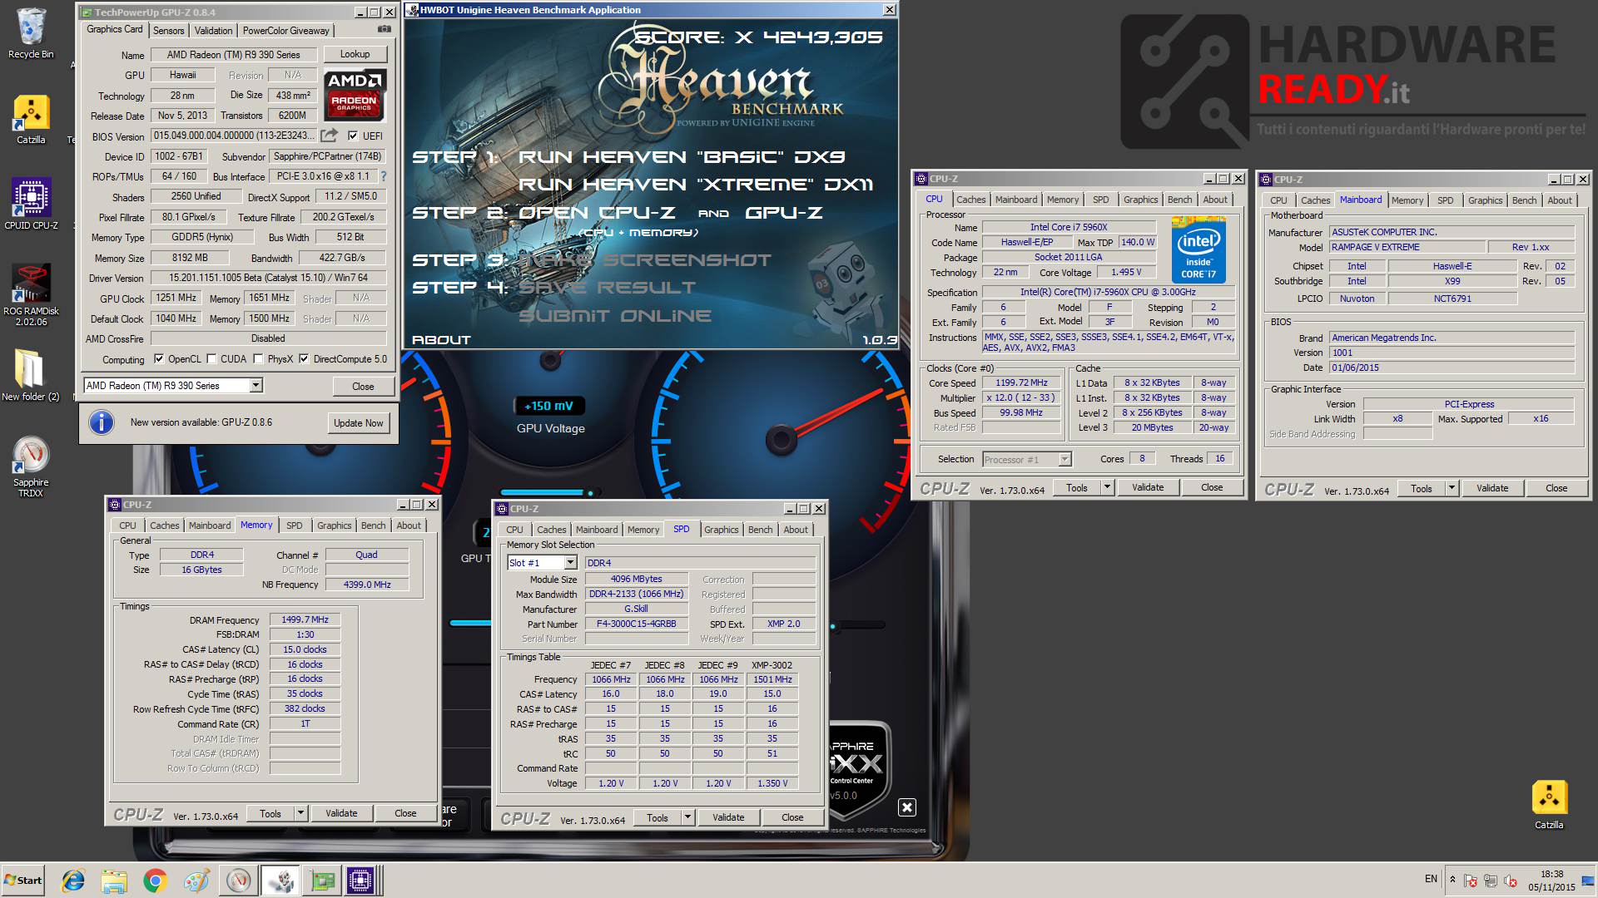This screenshot has width=1598, height=898.
Task: Launch the Sapphire TRIXX desktop shortcut
Action: 31,466
